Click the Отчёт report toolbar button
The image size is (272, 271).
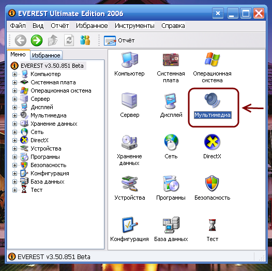119,40
